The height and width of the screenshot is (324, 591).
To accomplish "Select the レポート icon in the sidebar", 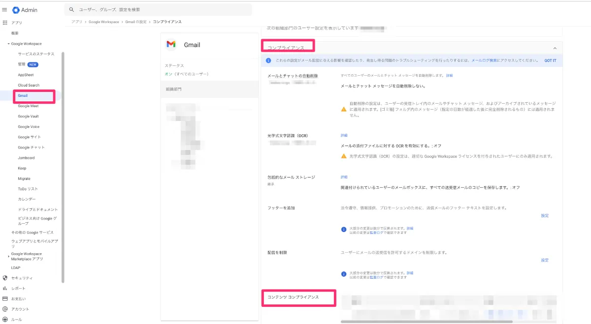I will (5, 289).
